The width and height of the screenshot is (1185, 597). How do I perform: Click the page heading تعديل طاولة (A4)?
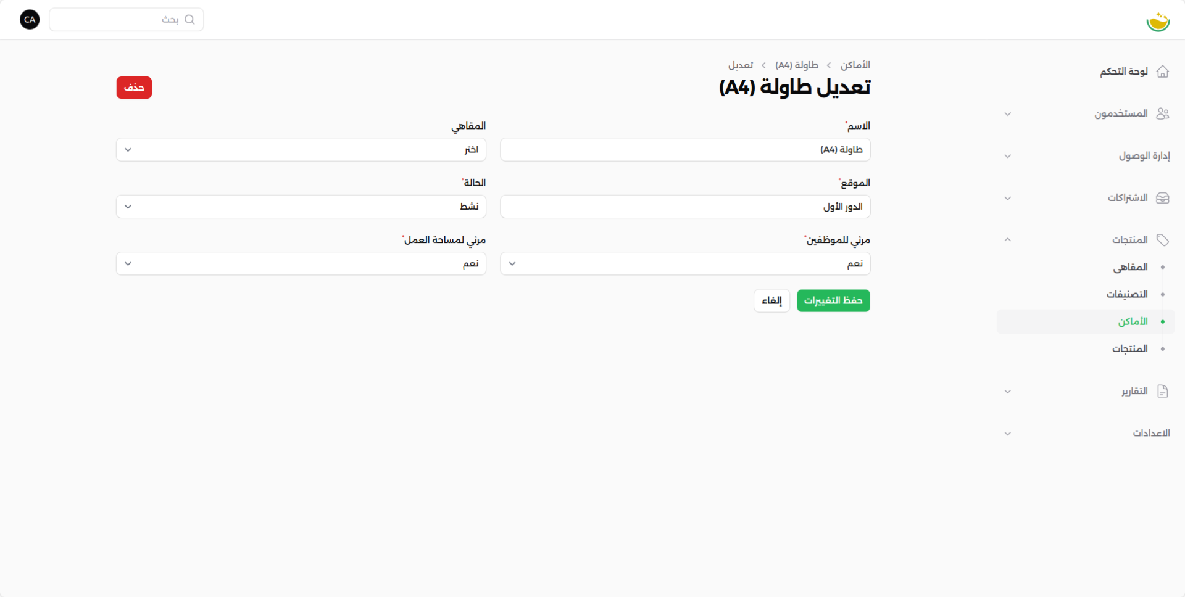tap(795, 88)
